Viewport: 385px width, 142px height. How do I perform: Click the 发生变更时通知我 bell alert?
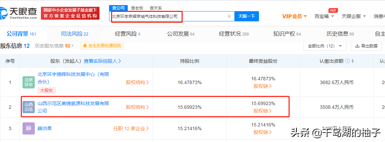[102, 46]
